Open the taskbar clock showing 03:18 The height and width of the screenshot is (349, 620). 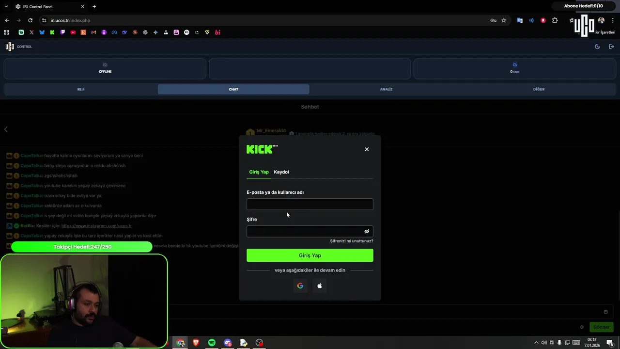coord(591,343)
